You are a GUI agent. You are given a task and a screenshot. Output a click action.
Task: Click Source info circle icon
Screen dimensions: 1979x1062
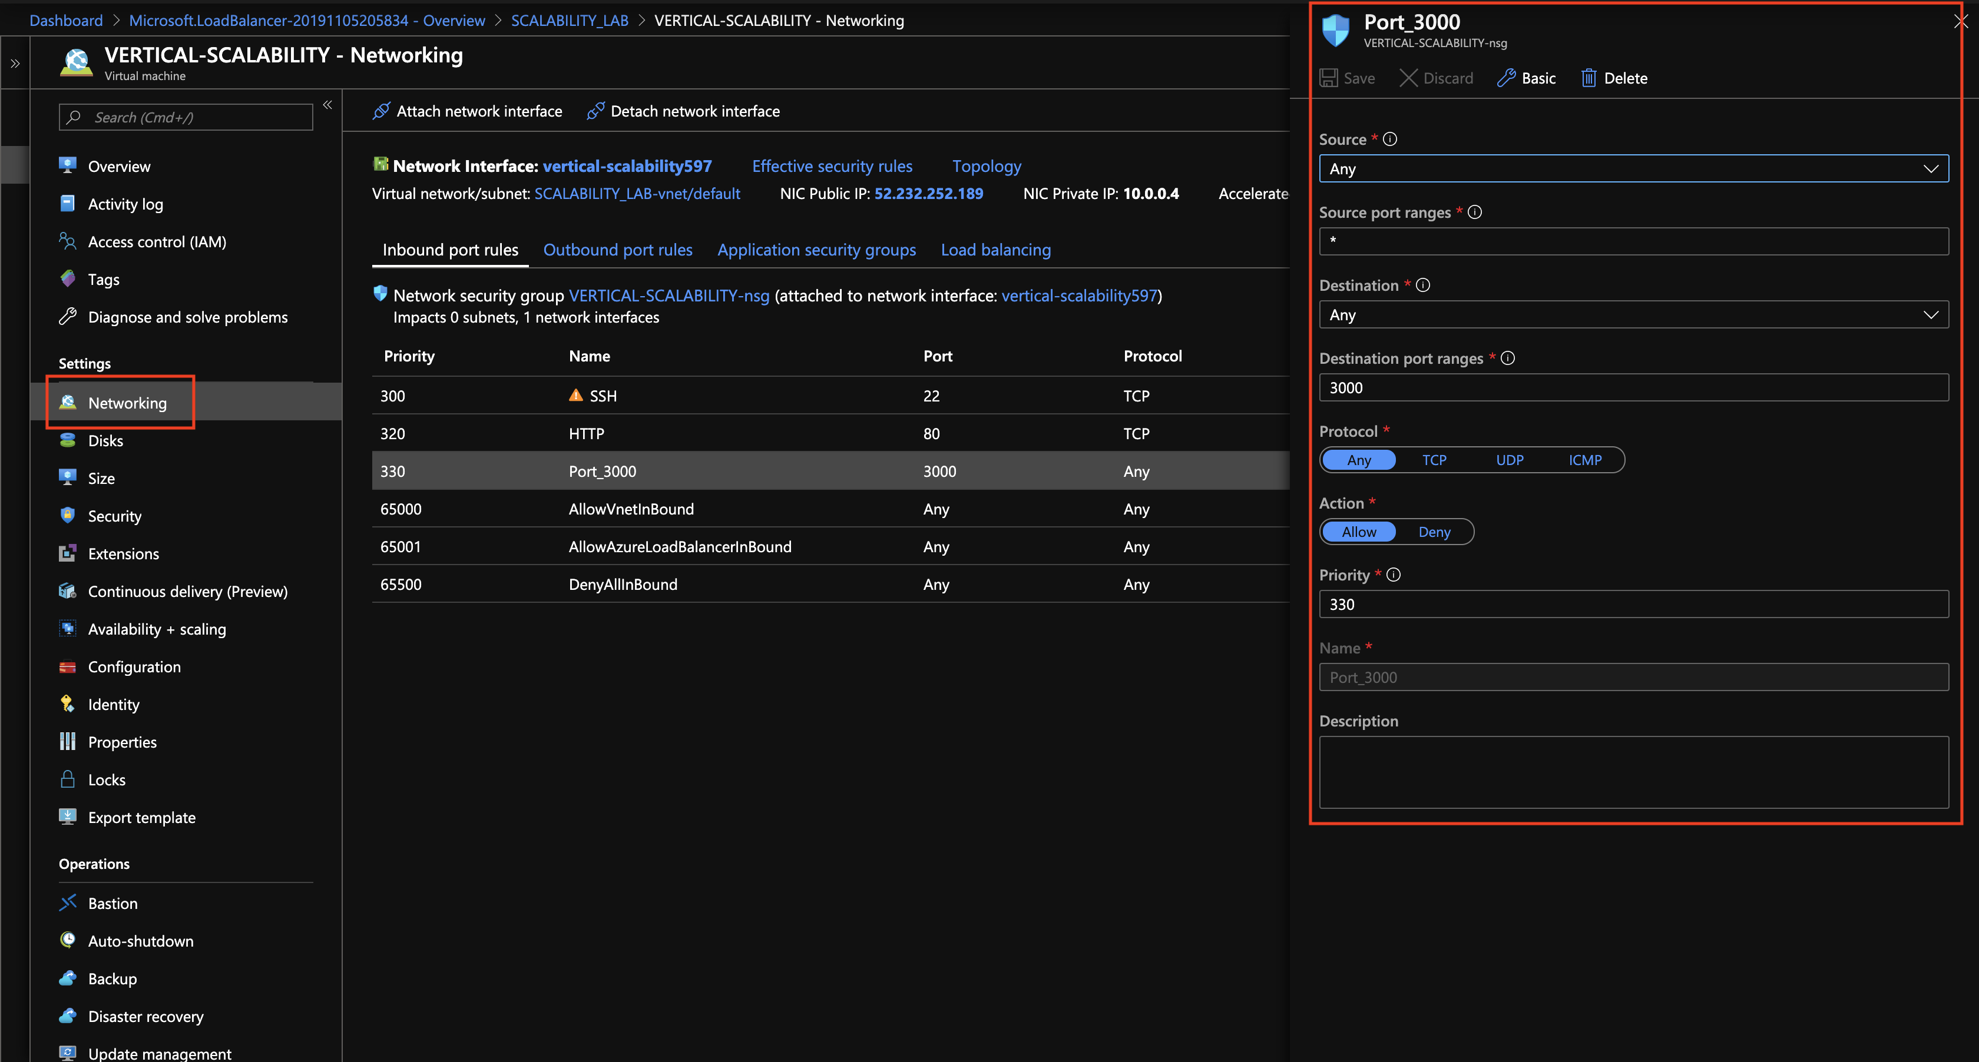pos(1390,139)
